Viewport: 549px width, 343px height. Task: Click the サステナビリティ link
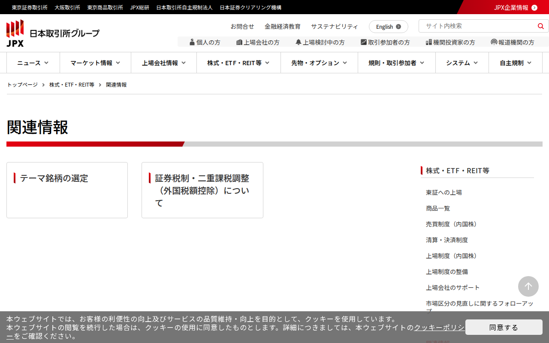tap(335, 27)
